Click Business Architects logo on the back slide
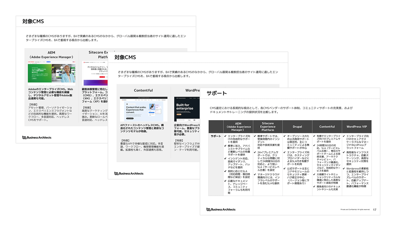The image size is (396, 231). coord(37,137)
